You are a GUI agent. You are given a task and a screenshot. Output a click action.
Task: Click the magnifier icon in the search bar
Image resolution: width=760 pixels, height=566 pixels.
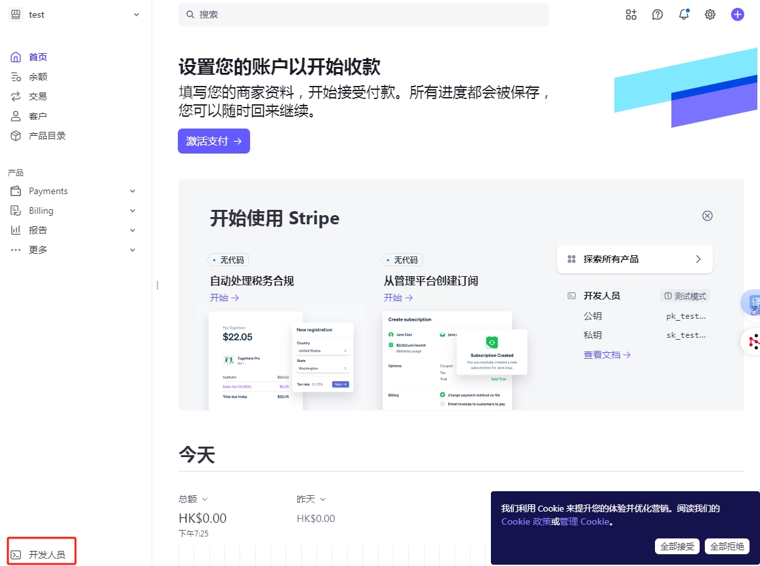point(190,14)
